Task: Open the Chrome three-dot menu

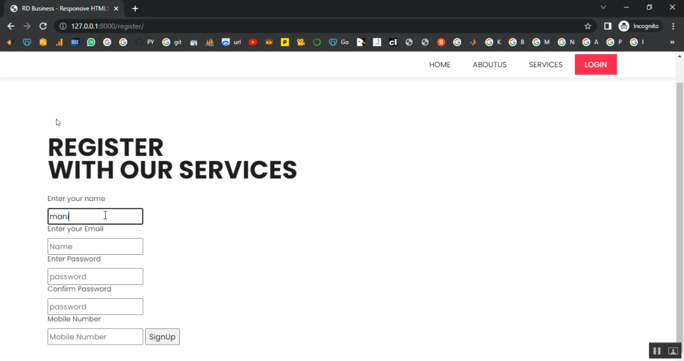Action: [673, 26]
